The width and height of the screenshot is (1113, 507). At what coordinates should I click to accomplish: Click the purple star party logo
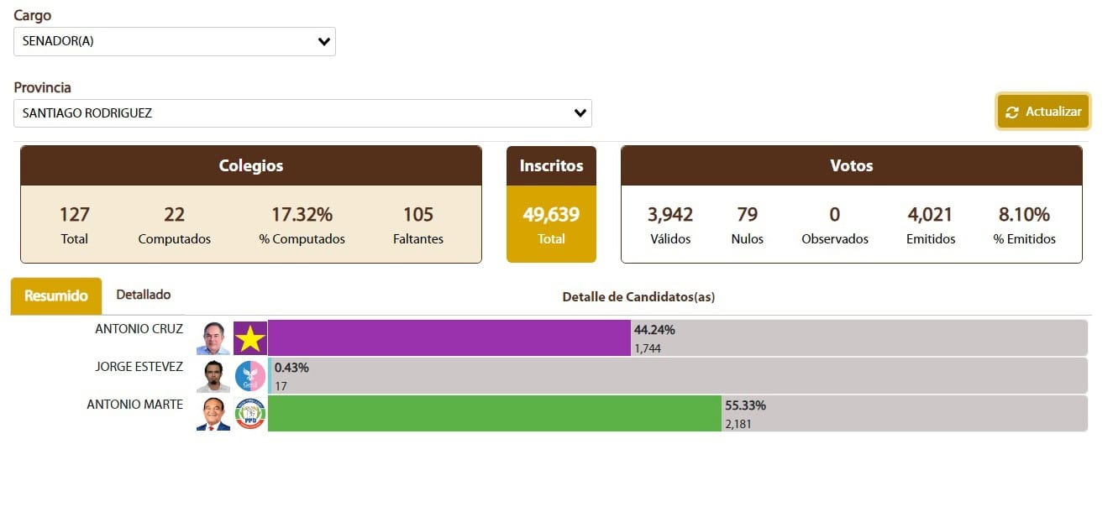pyautogui.click(x=250, y=338)
